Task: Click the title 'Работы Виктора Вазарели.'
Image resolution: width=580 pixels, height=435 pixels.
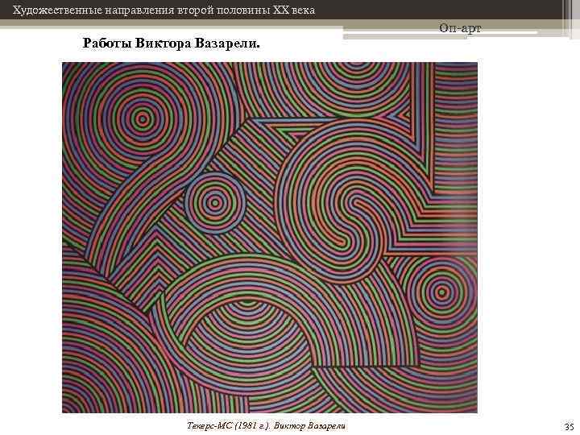Action: (x=172, y=43)
